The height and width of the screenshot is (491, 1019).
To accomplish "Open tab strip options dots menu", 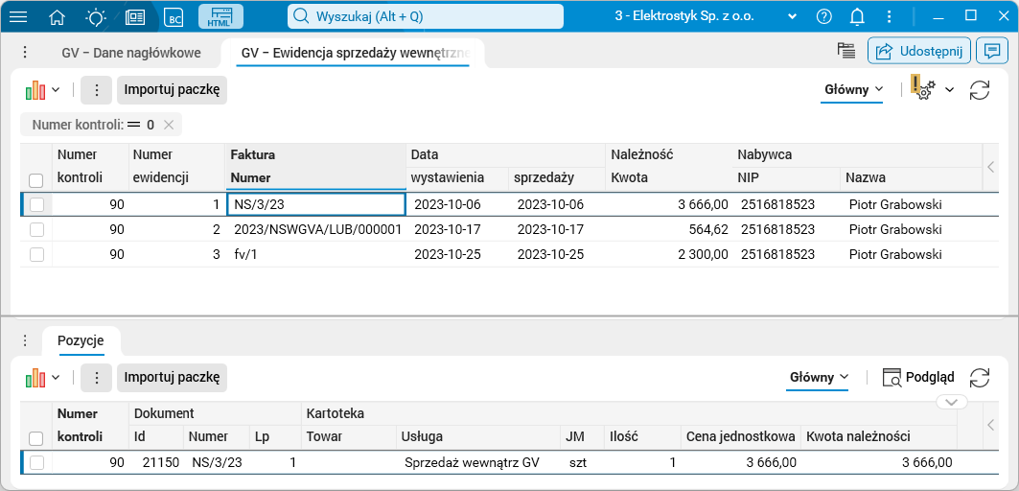I will [x=24, y=52].
